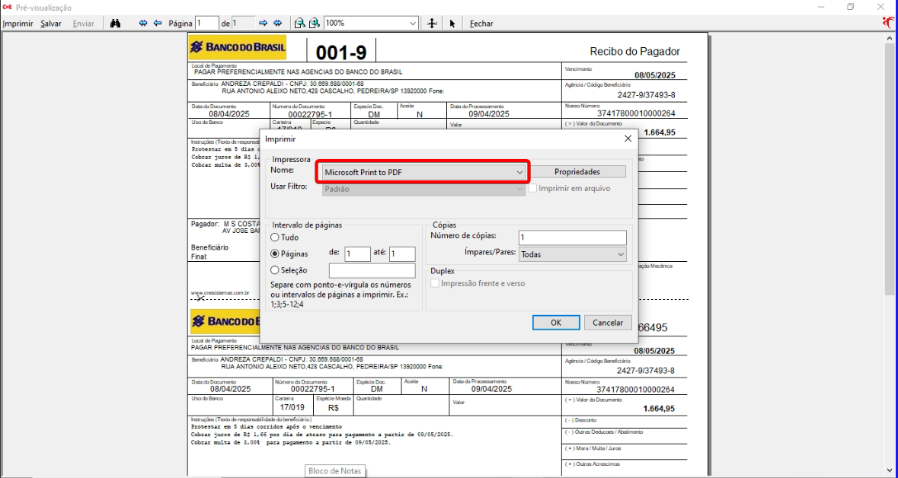Image resolution: width=898 pixels, height=478 pixels.
Task: Click the zoom out magnifier icon
Action: (x=300, y=24)
